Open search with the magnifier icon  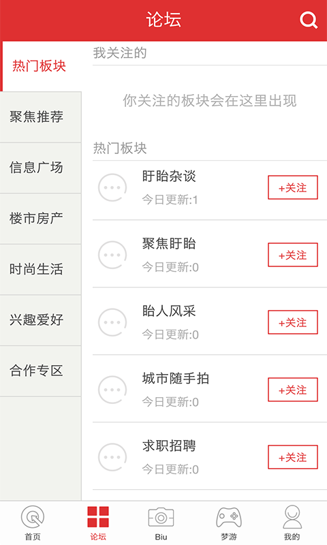click(x=309, y=20)
